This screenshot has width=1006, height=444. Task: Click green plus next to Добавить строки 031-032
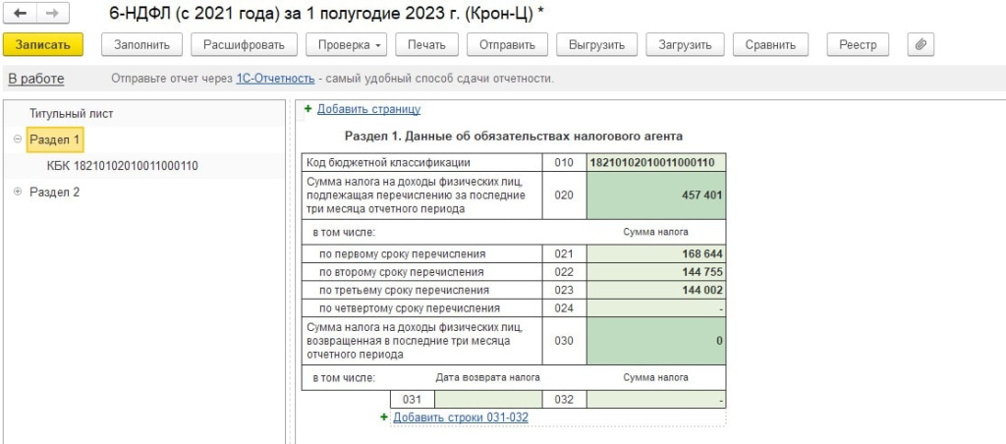(x=384, y=417)
